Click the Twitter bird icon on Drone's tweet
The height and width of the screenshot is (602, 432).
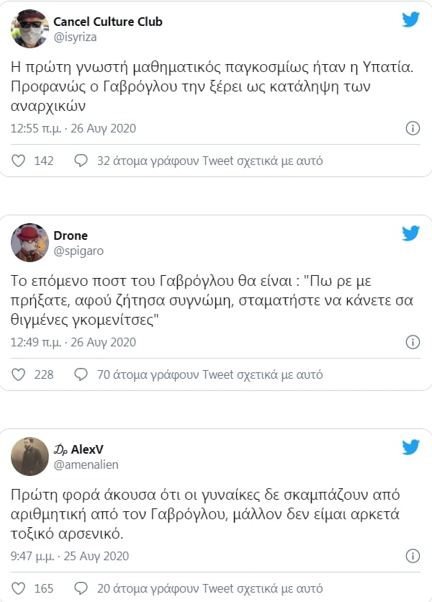(x=410, y=233)
